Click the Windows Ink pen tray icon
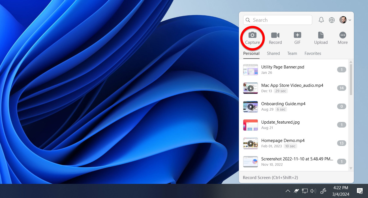Image resolution: width=368 pixels, height=198 pixels. click(x=323, y=191)
